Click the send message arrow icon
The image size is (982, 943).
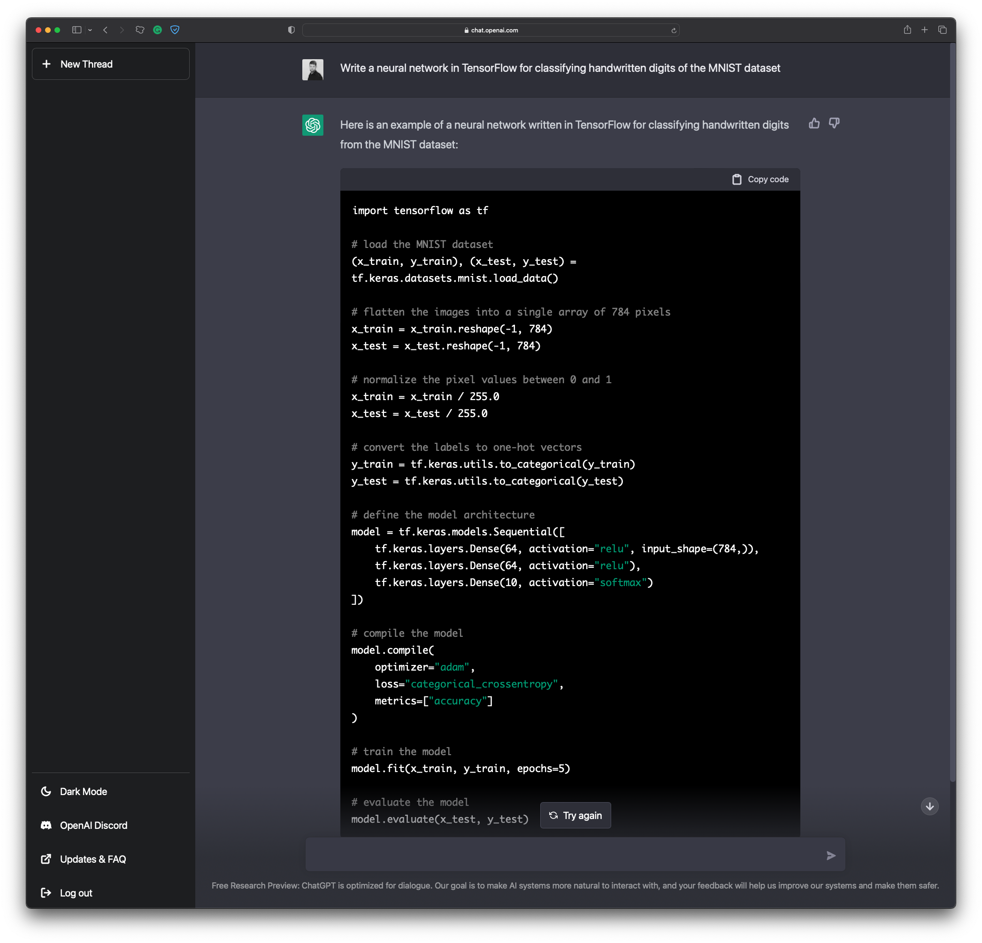pyautogui.click(x=831, y=855)
